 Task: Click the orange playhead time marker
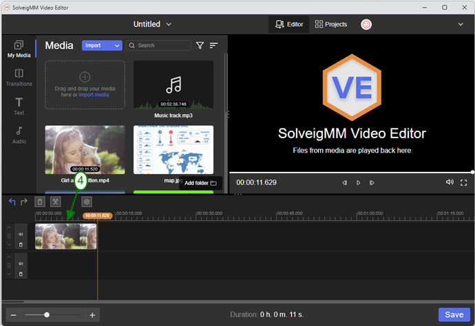(x=97, y=215)
